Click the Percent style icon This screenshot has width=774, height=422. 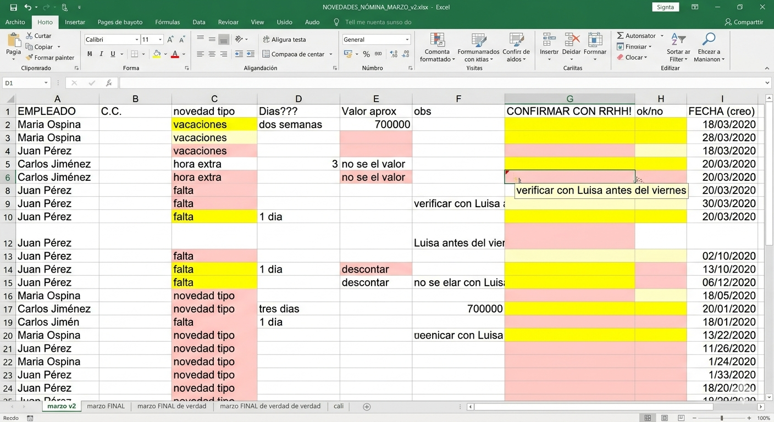[x=365, y=54]
